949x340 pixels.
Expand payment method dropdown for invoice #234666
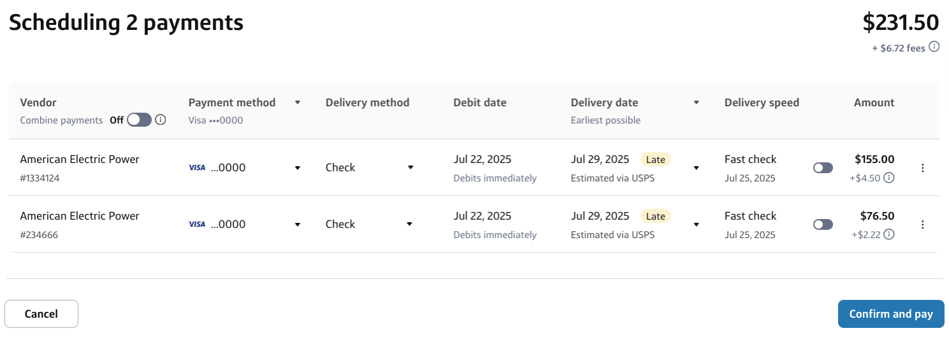[x=297, y=224]
